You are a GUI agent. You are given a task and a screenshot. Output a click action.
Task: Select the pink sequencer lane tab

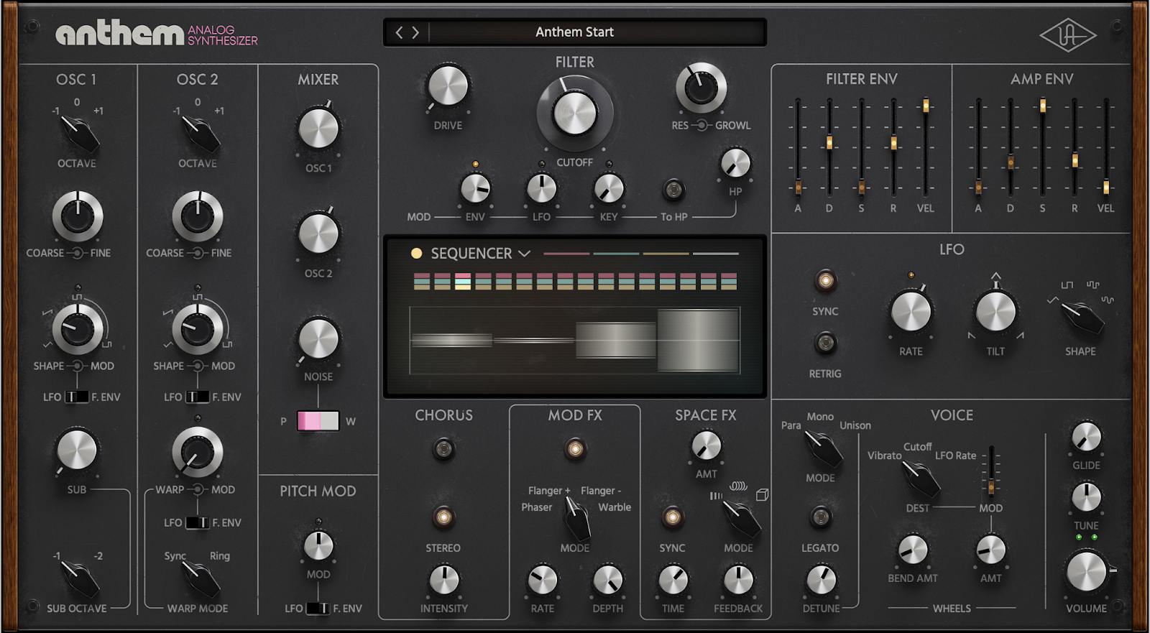[567, 254]
